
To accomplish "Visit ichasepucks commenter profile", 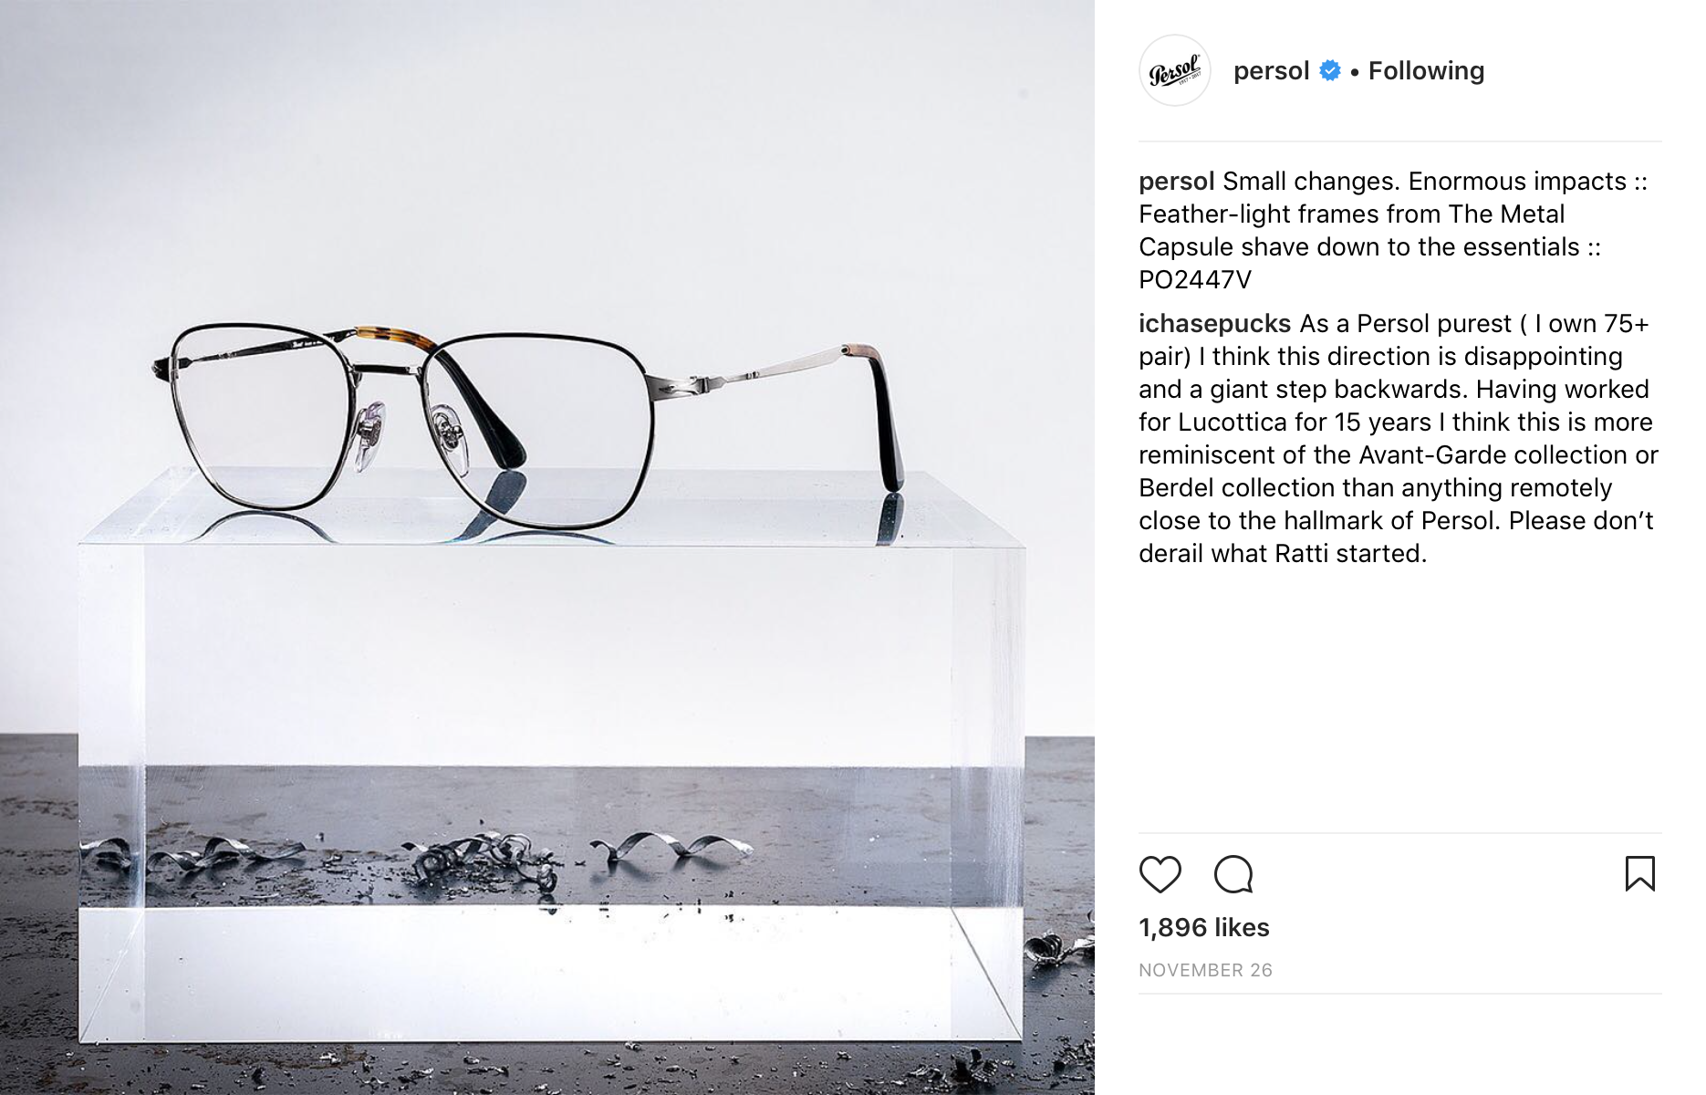I will [x=1214, y=324].
